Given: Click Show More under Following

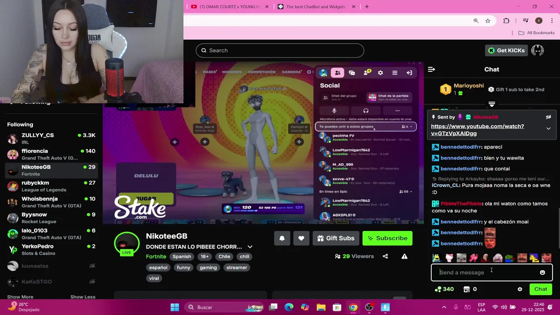Looking at the screenshot, I should (x=20, y=297).
